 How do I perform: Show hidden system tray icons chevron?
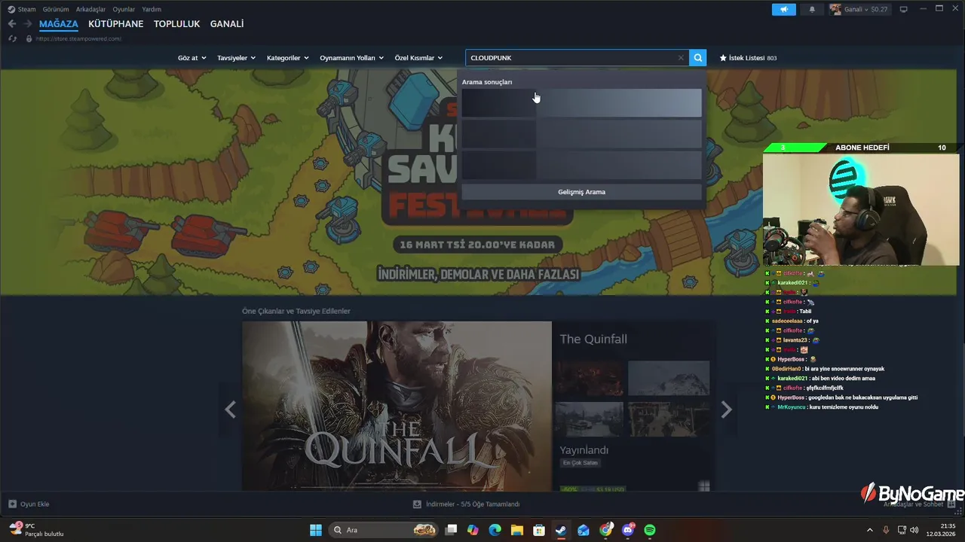point(869,530)
